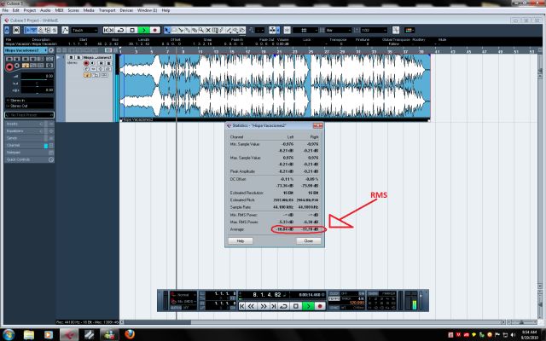Select the Zoom magnifier tool
This screenshot has width=546, height=341.
(201, 31)
